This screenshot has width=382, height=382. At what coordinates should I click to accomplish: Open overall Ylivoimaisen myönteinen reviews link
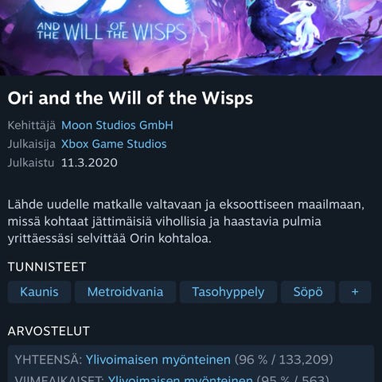point(158,360)
